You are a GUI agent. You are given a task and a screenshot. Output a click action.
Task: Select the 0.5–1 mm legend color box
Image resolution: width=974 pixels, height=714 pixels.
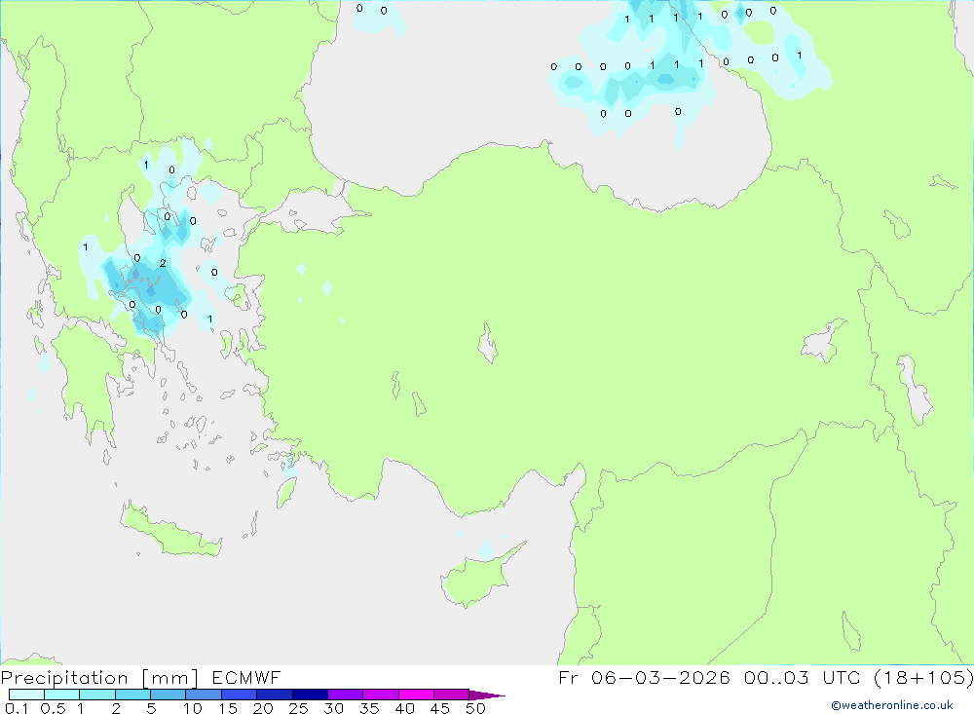62,695
